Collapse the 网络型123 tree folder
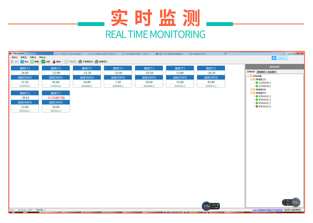Image resolution: width=313 pixels, height=223 pixels. (251, 80)
